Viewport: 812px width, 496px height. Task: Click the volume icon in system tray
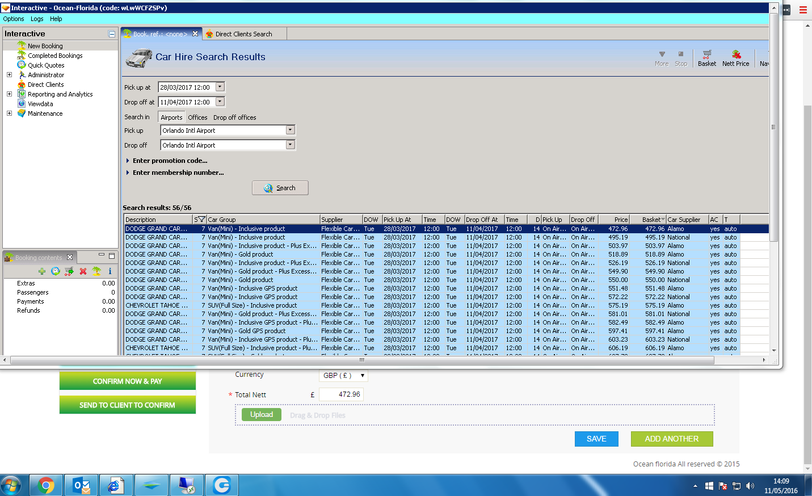coord(750,486)
